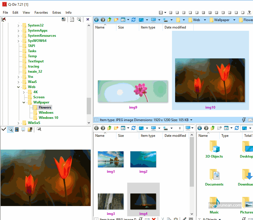This screenshot has width=253, height=220.
Task: Click the Web breadcrumb in address bar
Action: [x=194, y=20]
